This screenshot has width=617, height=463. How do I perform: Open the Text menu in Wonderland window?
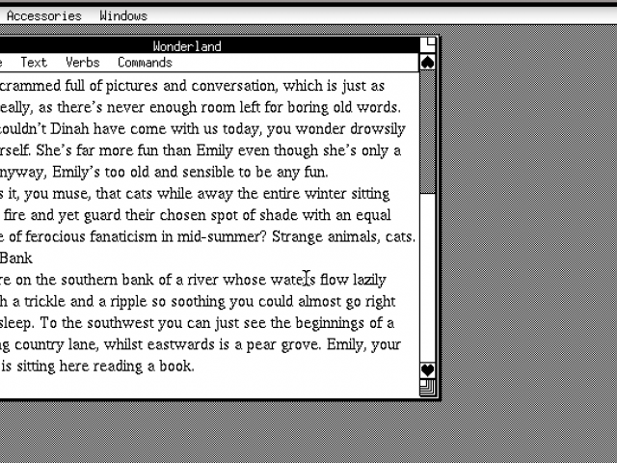pos(34,62)
